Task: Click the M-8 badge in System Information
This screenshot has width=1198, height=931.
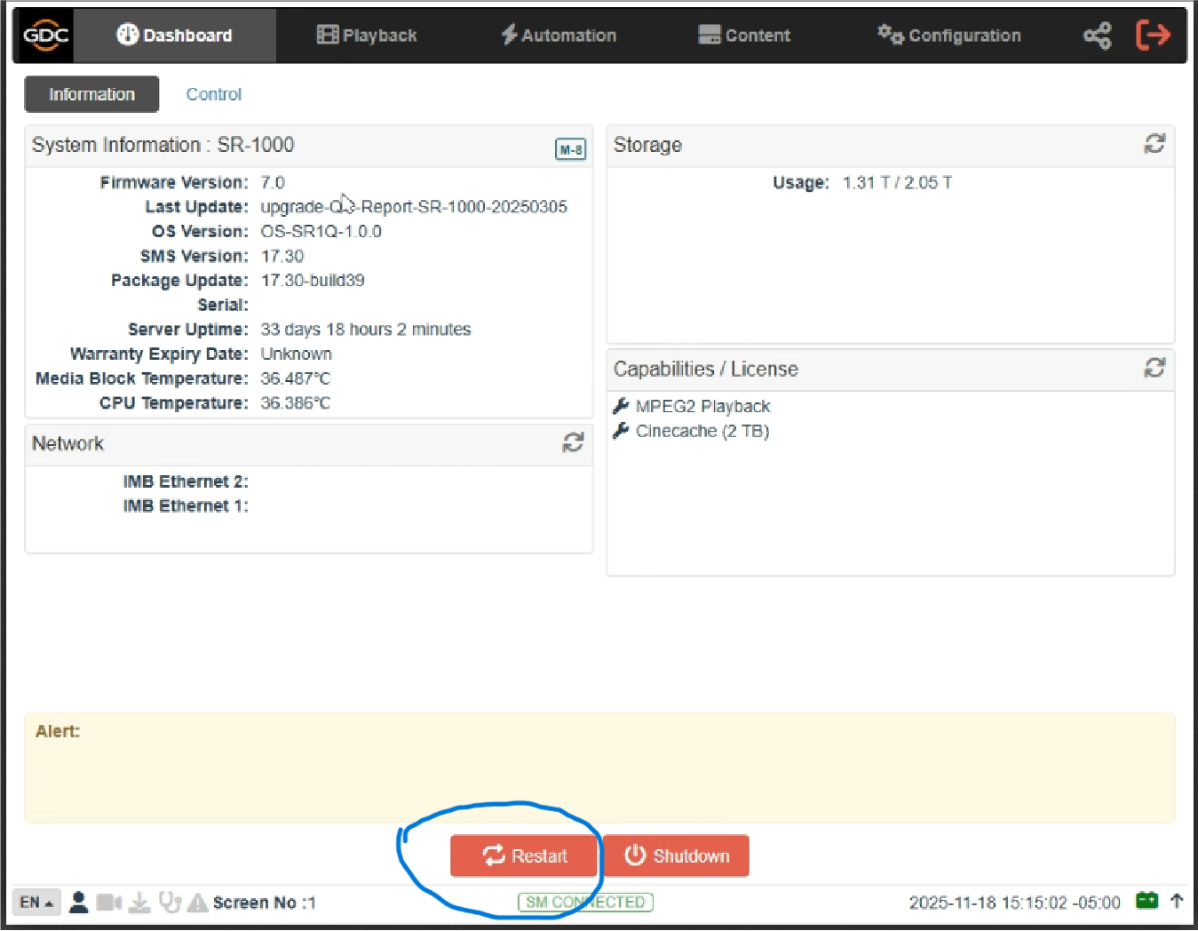Action: [x=570, y=149]
